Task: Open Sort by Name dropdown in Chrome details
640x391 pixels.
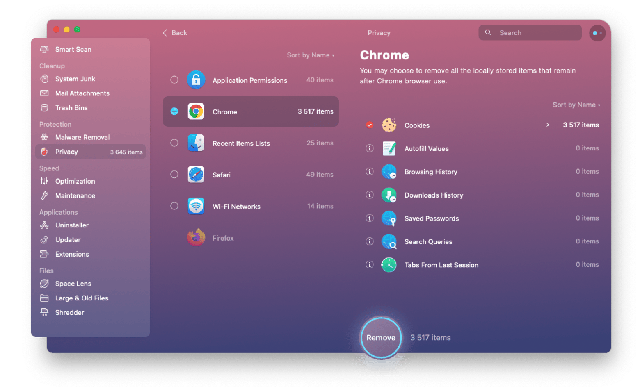Action: [x=576, y=105]
